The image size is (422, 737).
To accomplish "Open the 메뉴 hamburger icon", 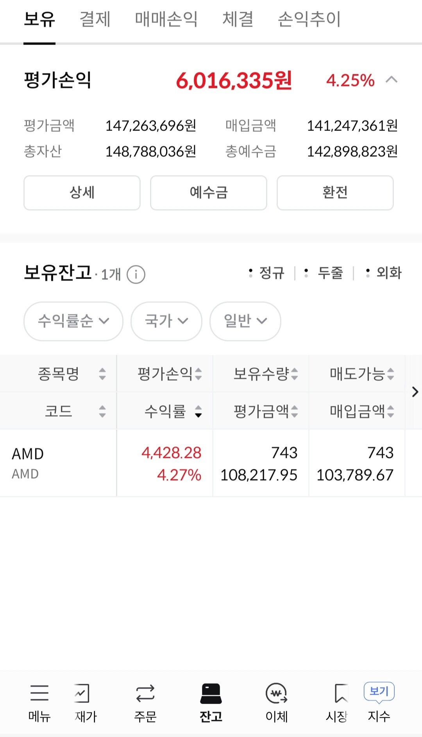I will tap(39, 693).
